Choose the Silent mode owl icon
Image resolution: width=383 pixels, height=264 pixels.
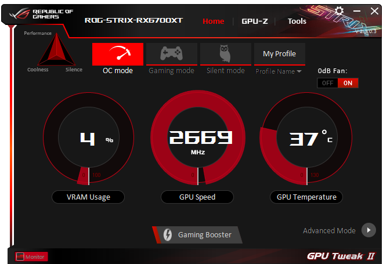[x=226, y=54]
